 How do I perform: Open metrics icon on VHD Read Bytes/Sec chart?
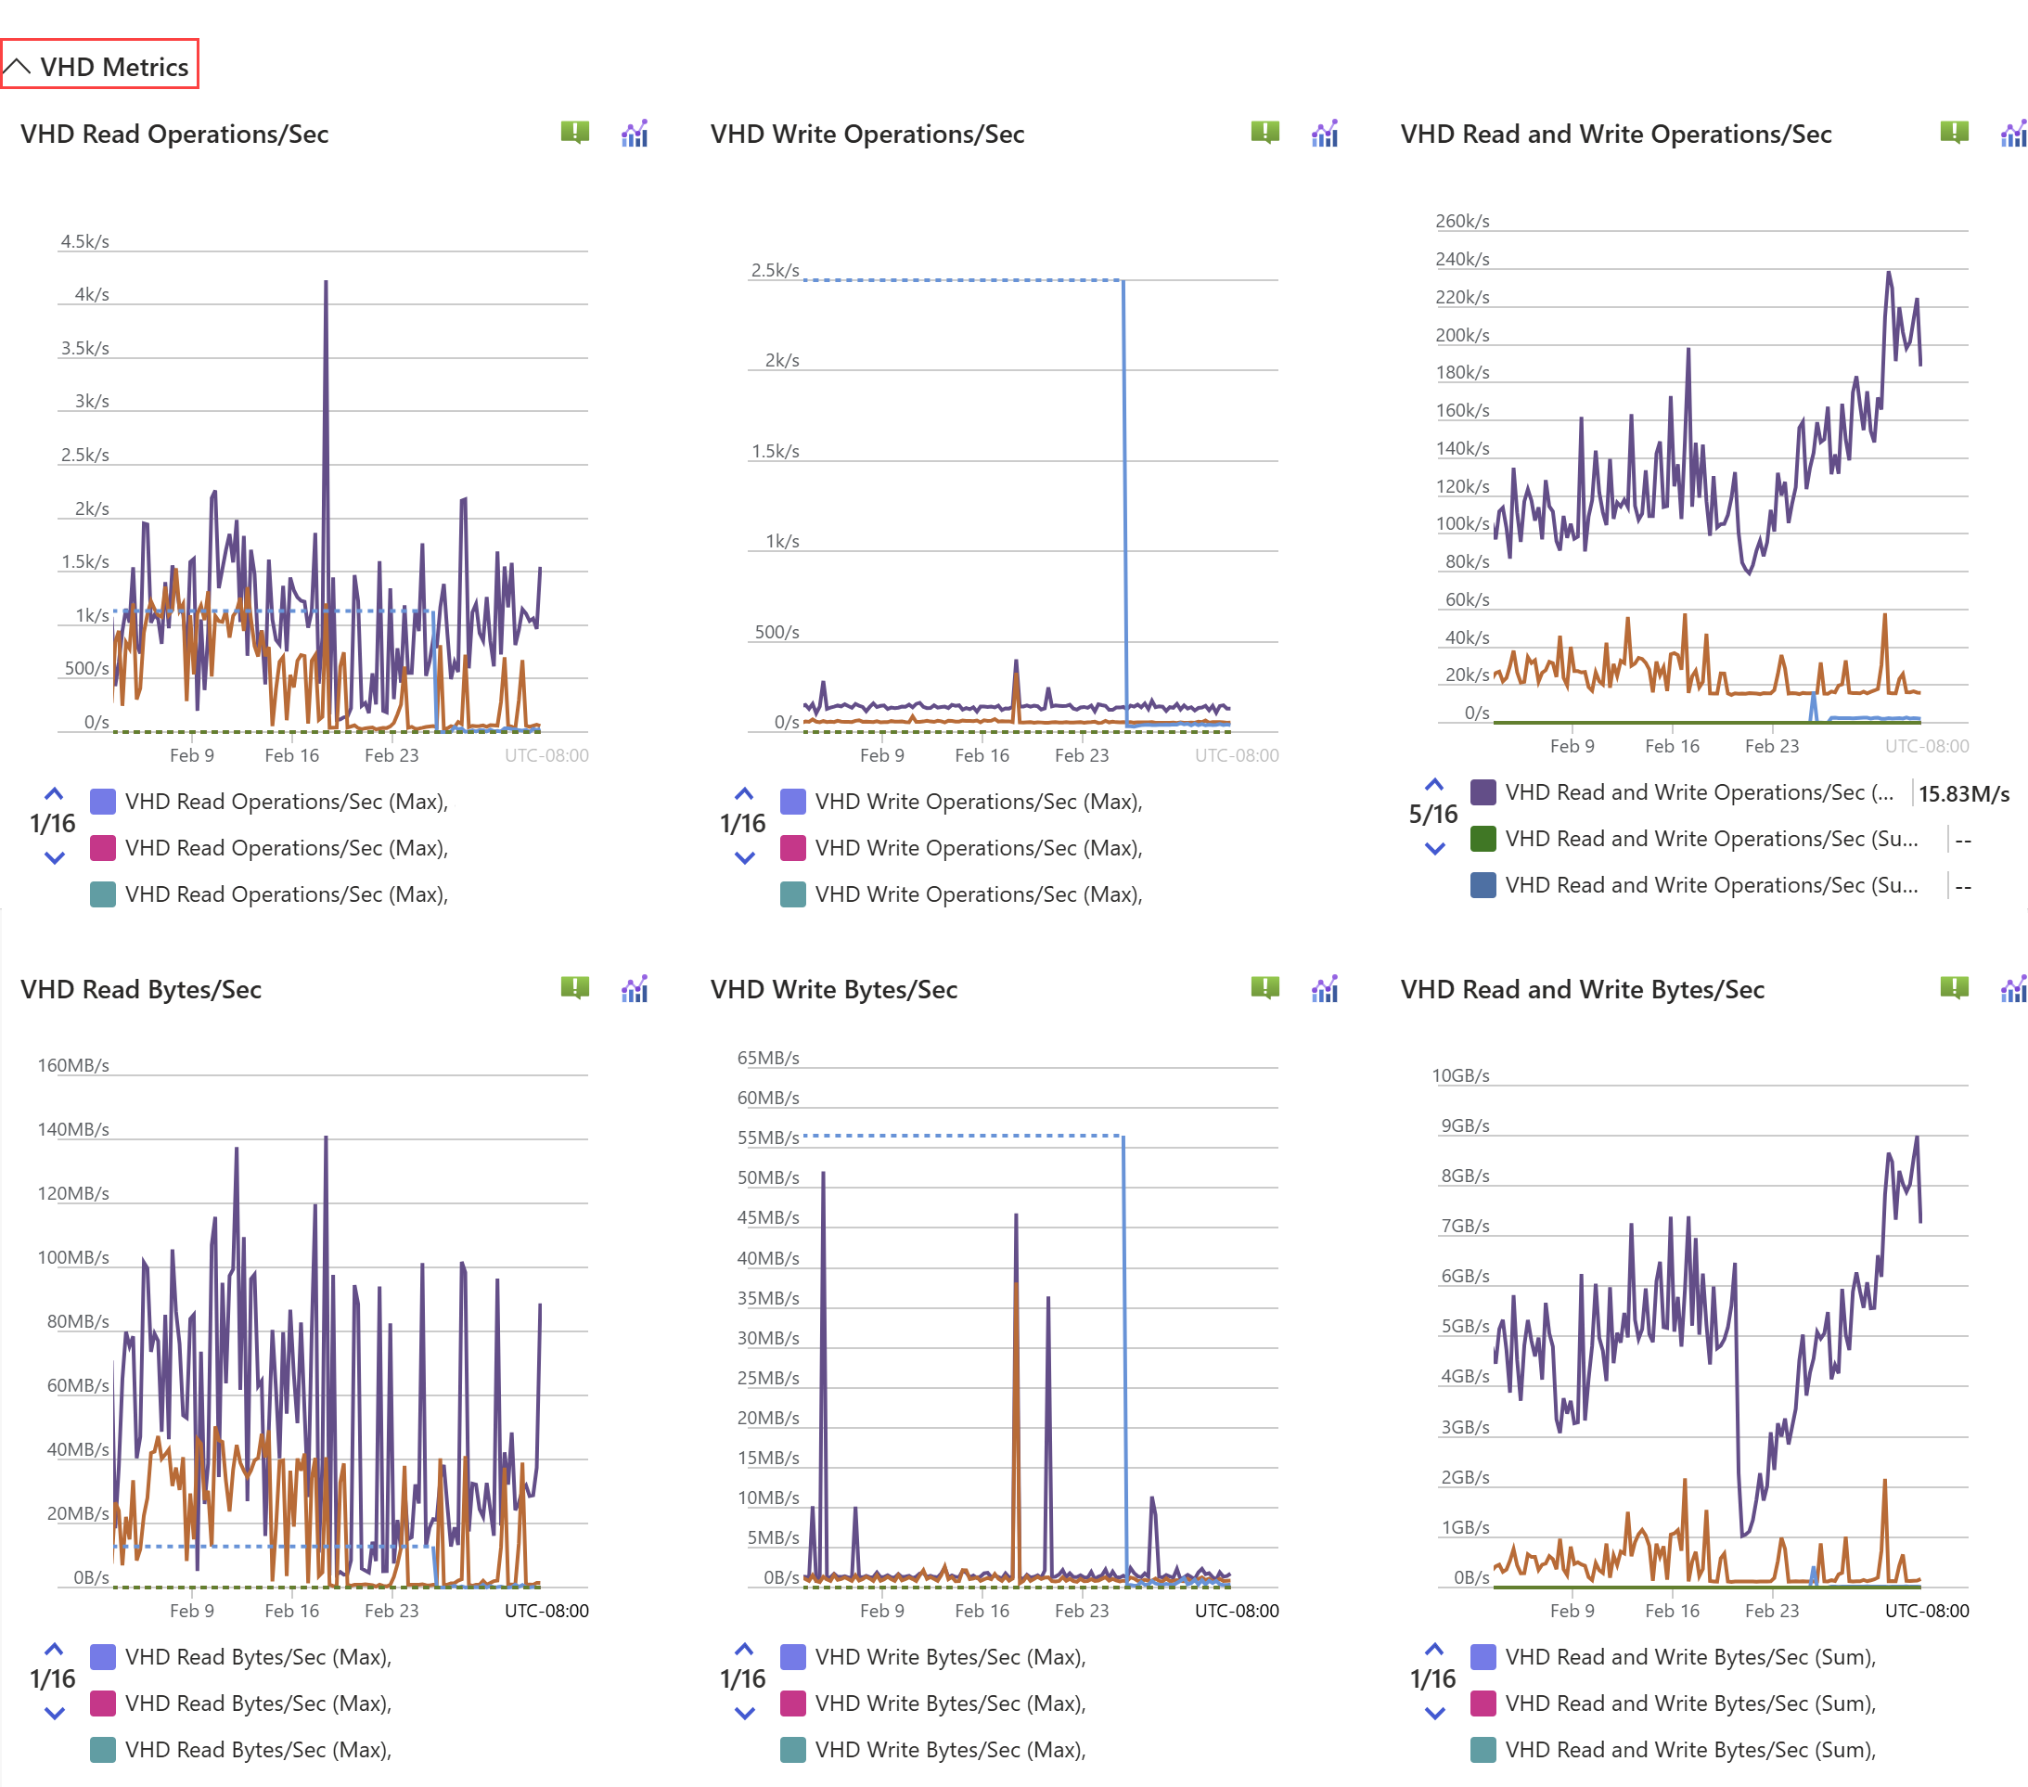click(x=634, y=988)
